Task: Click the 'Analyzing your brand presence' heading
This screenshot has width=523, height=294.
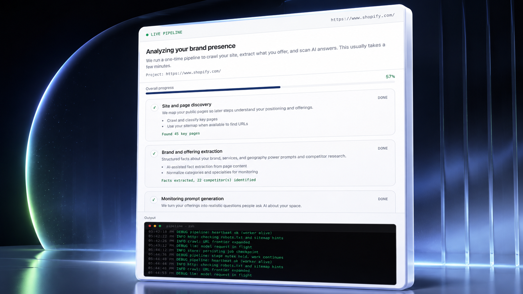Action: (x=190, y=48)
